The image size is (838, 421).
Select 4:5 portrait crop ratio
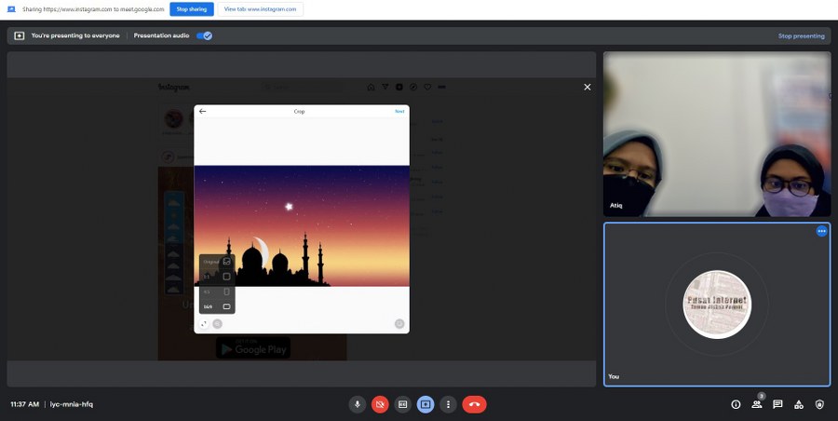click(x=217, y=292)
